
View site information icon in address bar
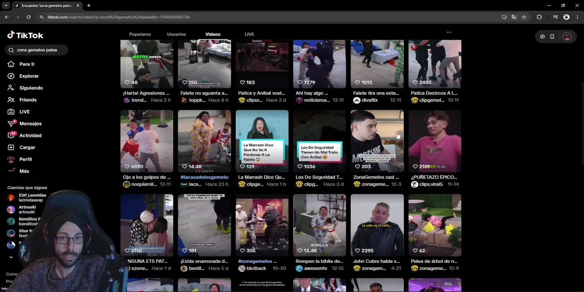41,17
